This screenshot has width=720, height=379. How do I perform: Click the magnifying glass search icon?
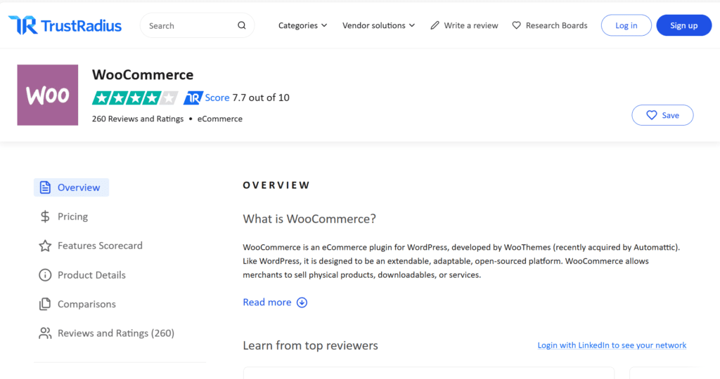(x=242, y=26)
